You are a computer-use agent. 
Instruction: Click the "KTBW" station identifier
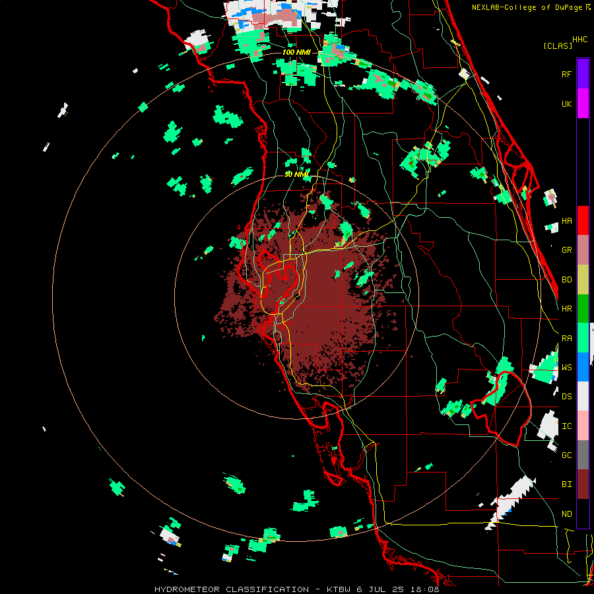339,589
